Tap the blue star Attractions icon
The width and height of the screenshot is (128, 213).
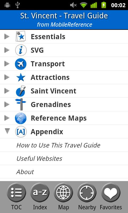(x=21, y=77)
